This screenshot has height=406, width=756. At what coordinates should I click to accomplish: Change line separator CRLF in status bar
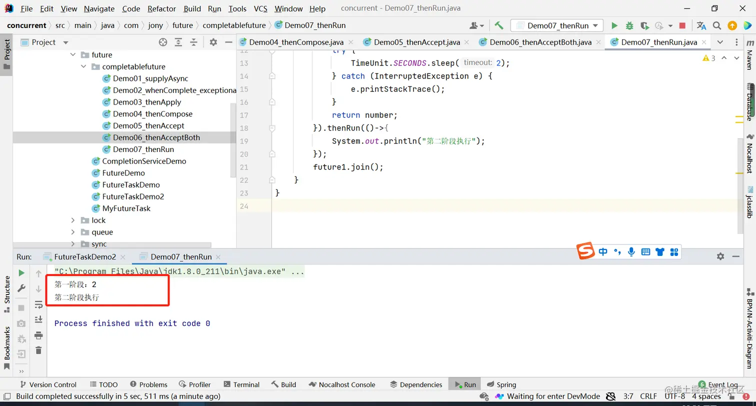click(x=648, y=396)
